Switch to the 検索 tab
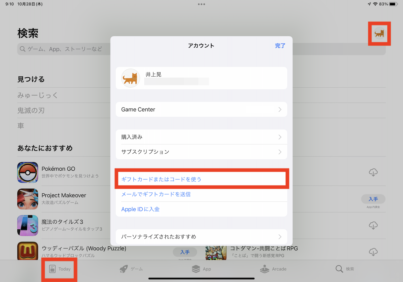This screenshot has width=403, height=282. (345, 269)
